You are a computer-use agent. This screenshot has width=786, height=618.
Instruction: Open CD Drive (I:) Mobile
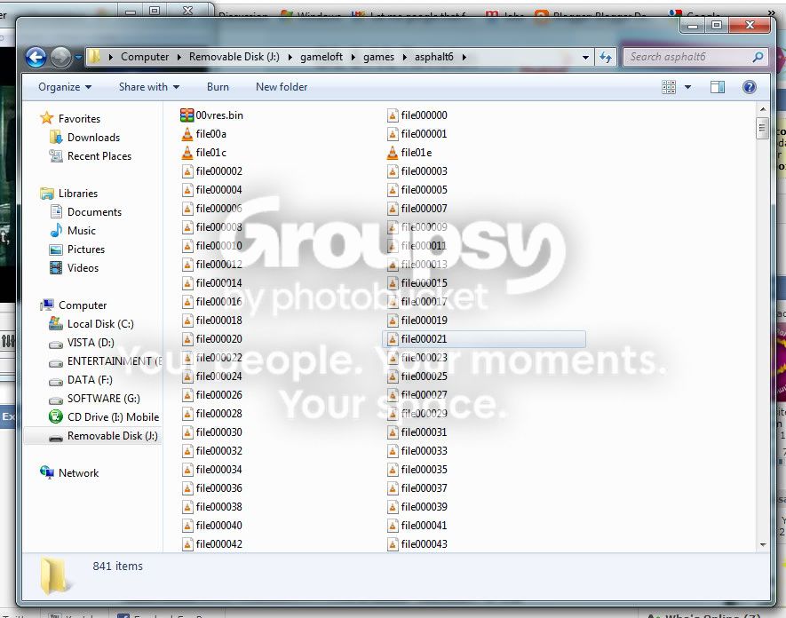113,417
